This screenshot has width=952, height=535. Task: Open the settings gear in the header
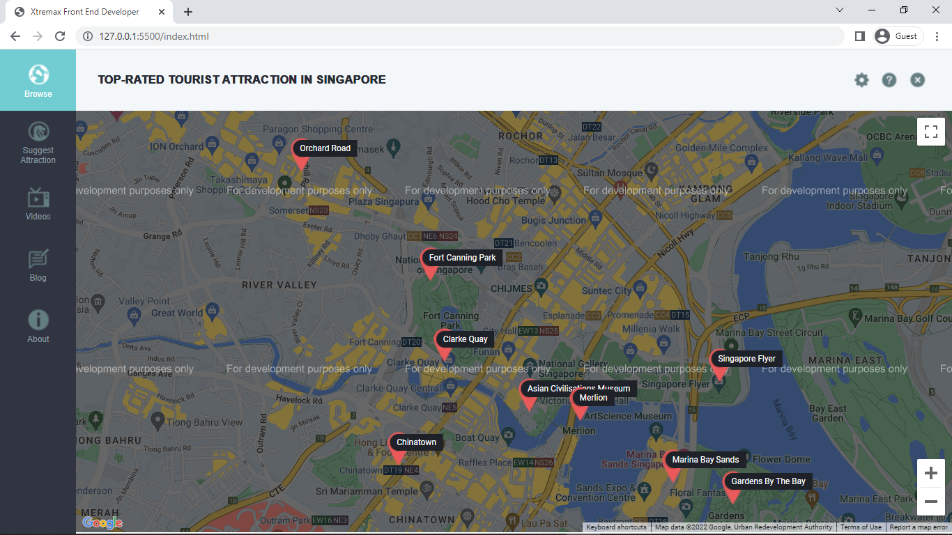click(861, 79)
